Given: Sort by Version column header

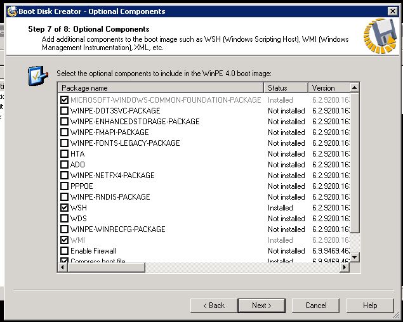Looking at the screenshot, I should (329, 88).
